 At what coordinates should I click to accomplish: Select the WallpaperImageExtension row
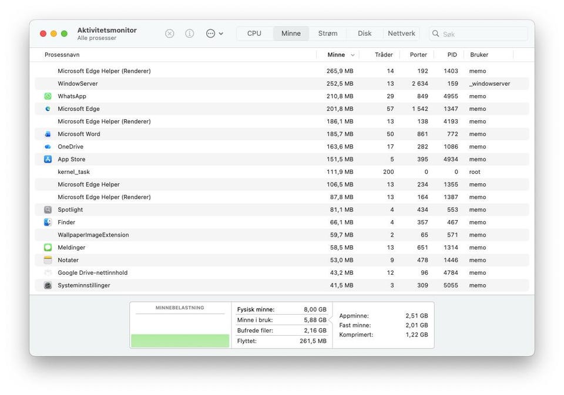coord(282,235)
